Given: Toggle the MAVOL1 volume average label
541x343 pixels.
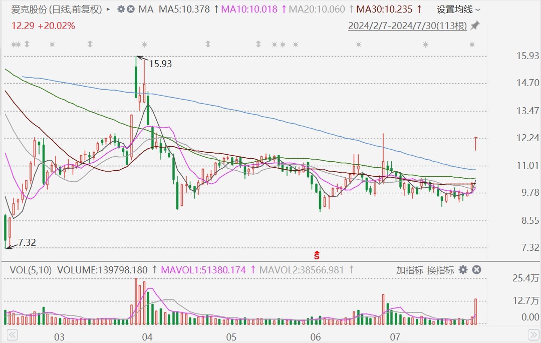Looking at the screenshot, I should 204,270.
